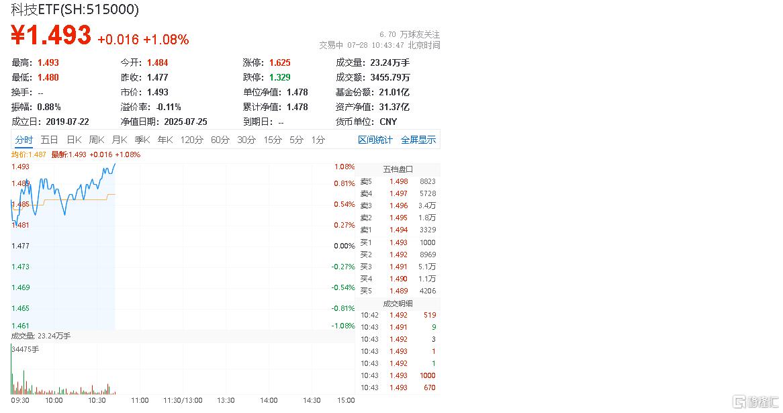Click the 买3 order row at 1.491

point(398,267)
